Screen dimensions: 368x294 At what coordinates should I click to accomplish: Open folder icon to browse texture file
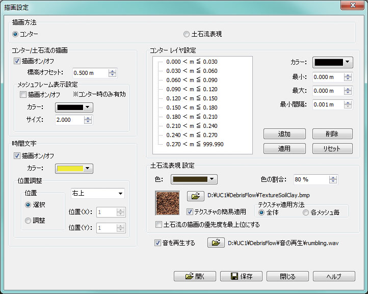[196, 196]
